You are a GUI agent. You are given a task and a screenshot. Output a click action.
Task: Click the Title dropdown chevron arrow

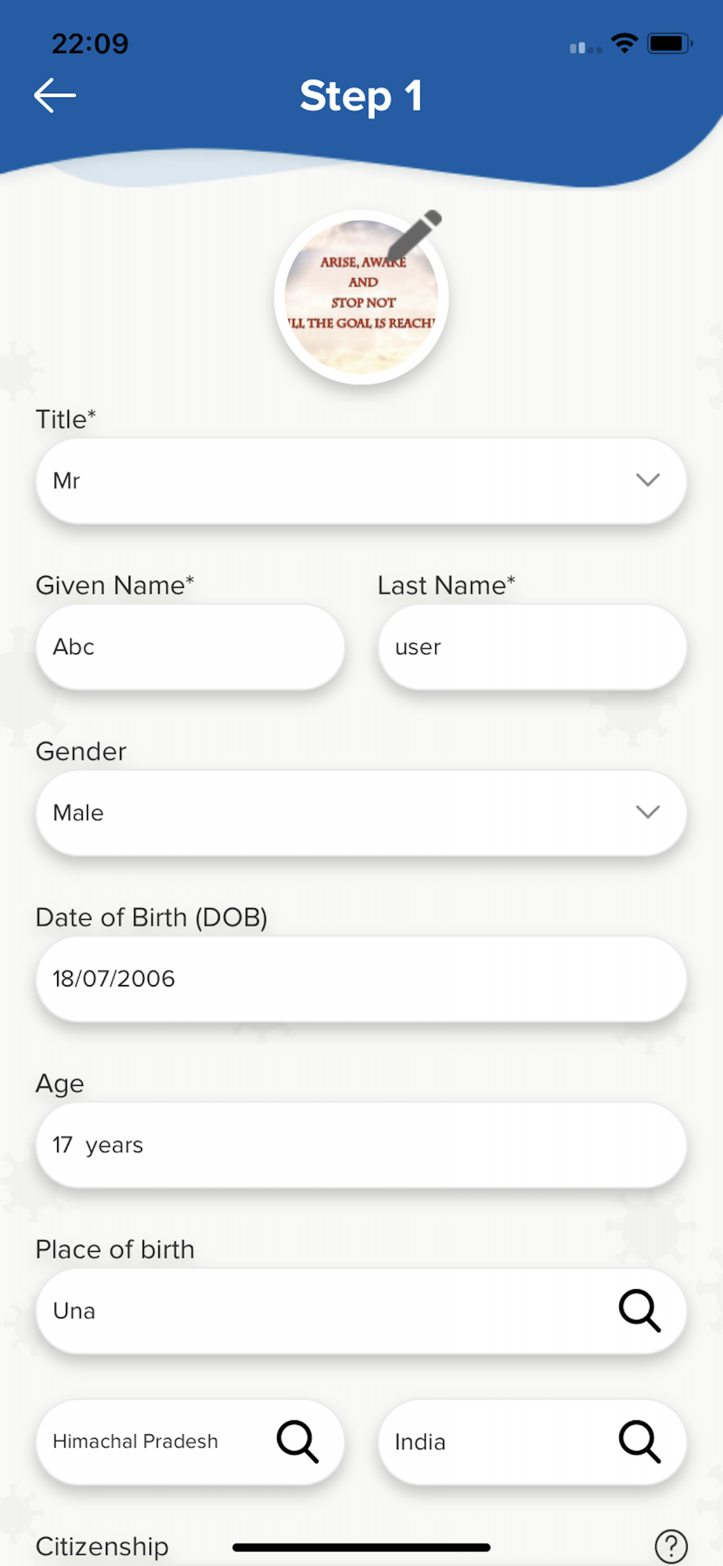(x=647, y=481)
